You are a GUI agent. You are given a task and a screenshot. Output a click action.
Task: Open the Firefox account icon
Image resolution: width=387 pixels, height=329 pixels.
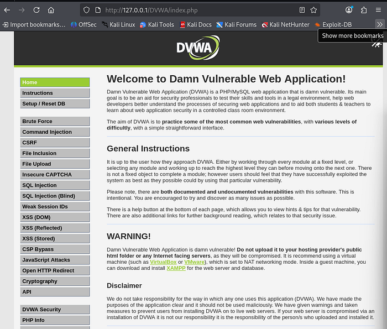point(349,10)
